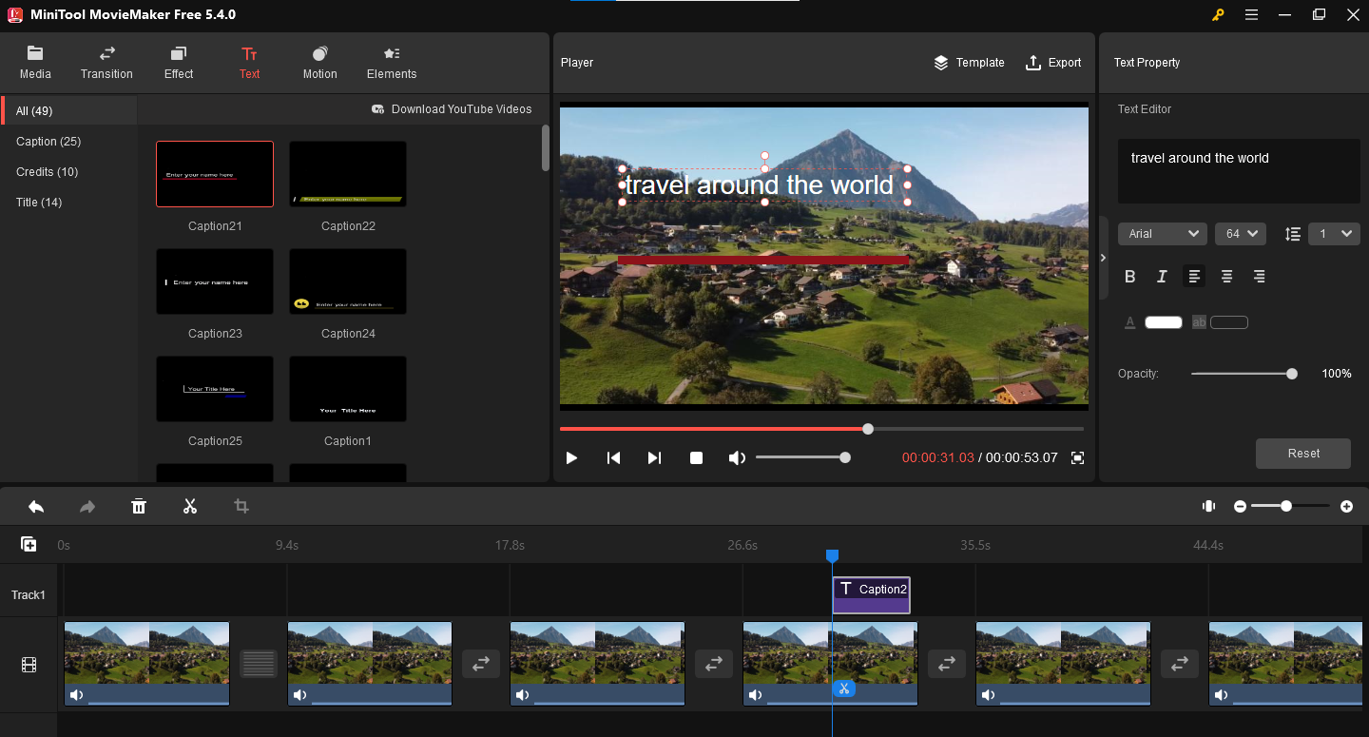Mute the player volume speaker
Image resolution: width=1369 pixels, height=737 pixels.
[737, 458]
